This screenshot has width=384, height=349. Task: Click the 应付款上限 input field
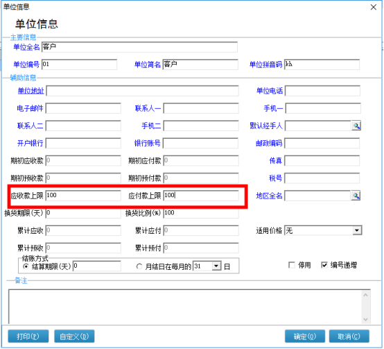click(x=201, y=196)
